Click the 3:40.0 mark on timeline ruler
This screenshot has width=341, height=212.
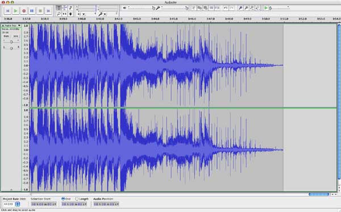click(x=81, y=19)
